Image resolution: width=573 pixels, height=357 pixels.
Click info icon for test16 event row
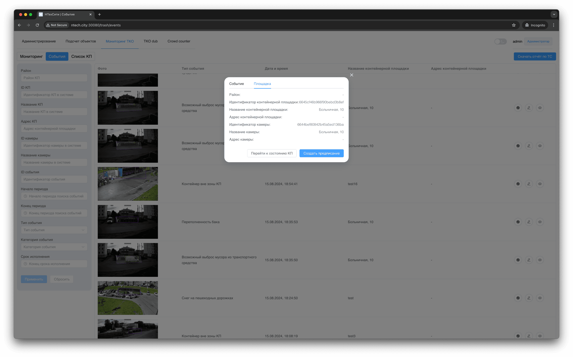pos(518,184)
